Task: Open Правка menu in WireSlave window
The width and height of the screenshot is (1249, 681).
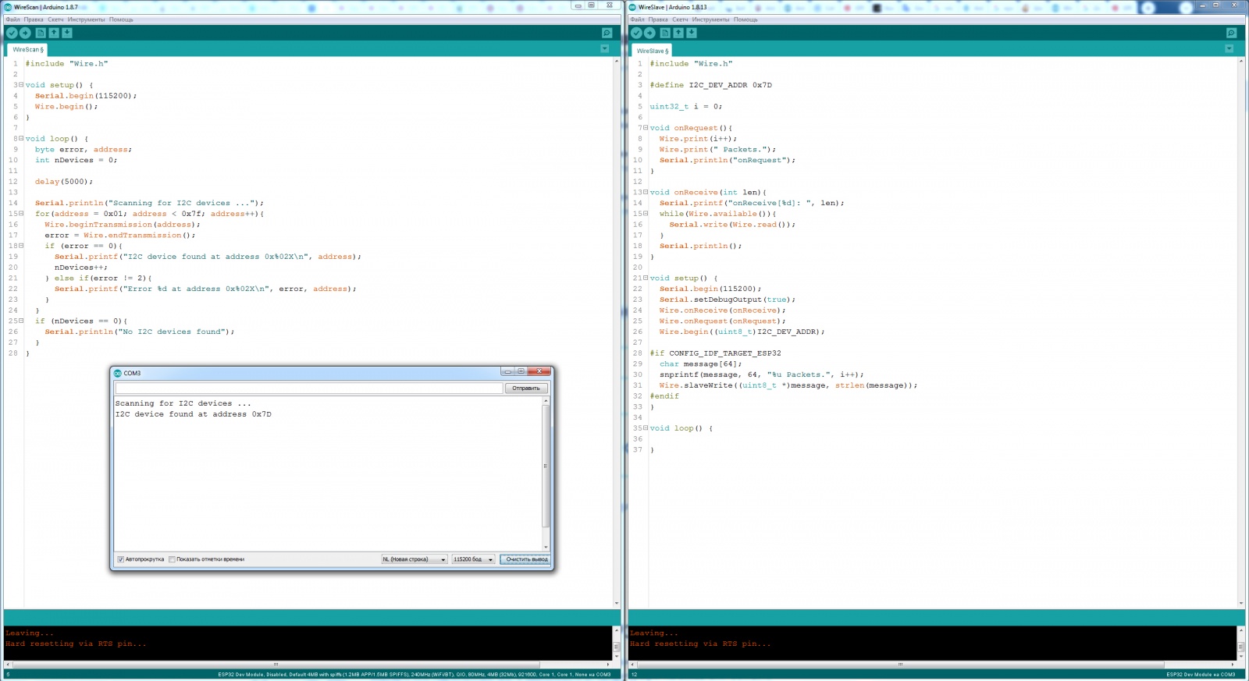Action: point(658,20)
